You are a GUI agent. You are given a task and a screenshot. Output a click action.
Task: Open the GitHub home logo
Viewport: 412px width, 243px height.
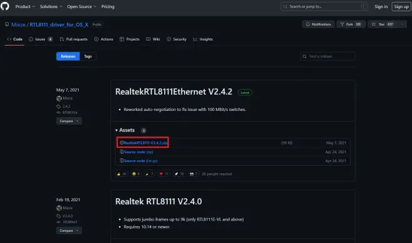point(5,6)
